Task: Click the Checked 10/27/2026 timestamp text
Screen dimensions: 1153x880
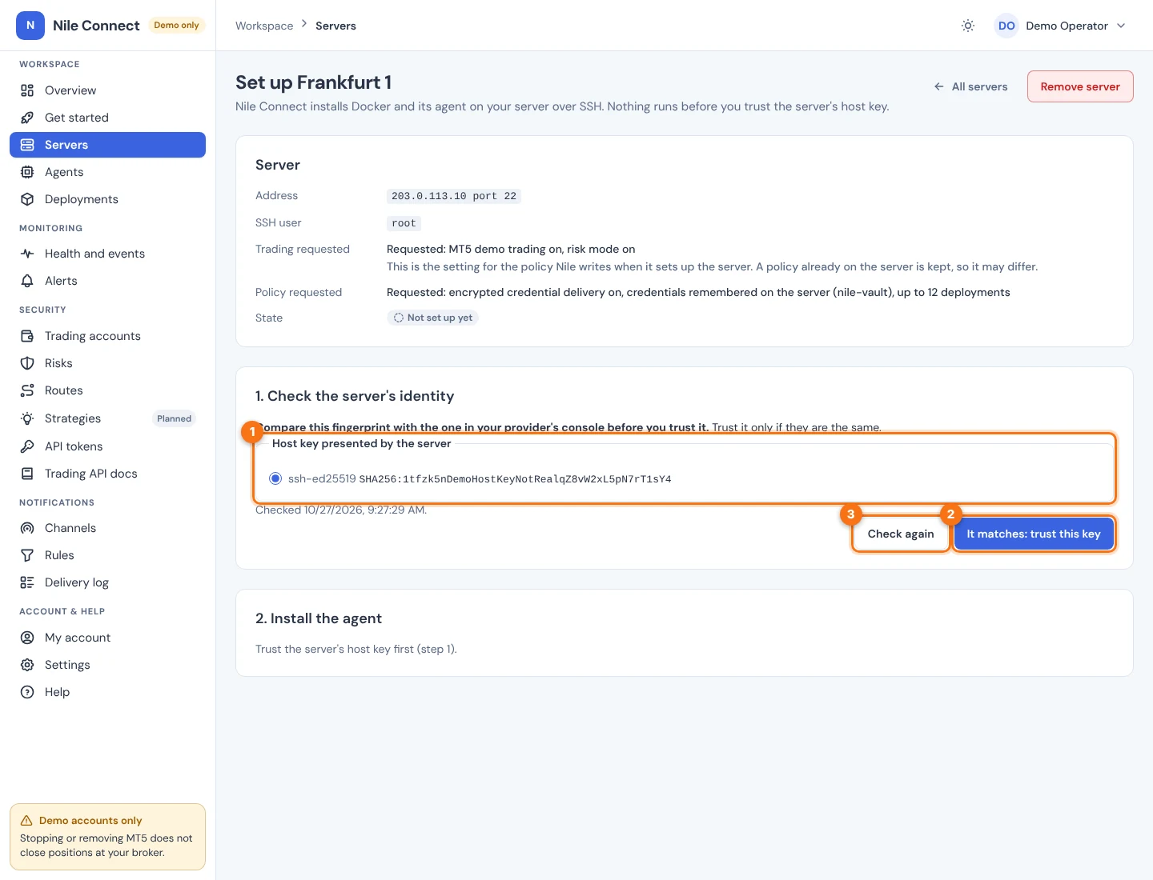Action: coord(341,510)
